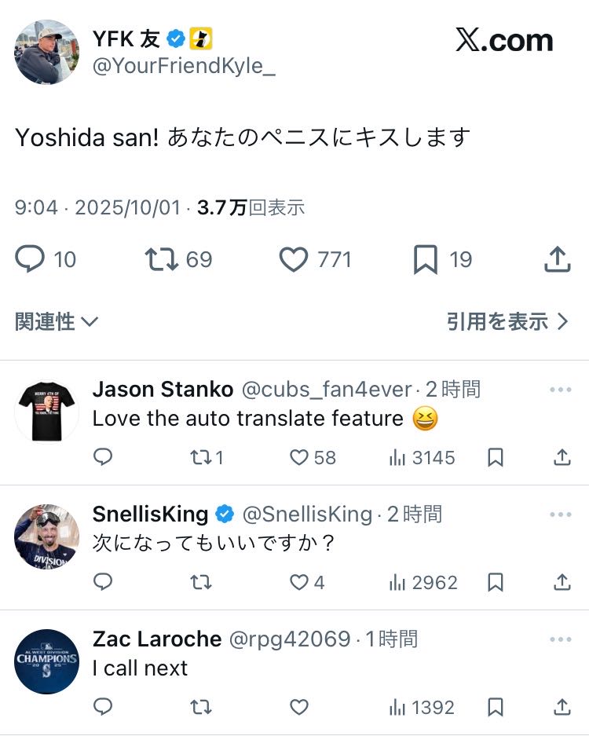This screenshot has height=736, width=589.
Task: Share the main post via share icon
Action: click(x=557, y=259)
